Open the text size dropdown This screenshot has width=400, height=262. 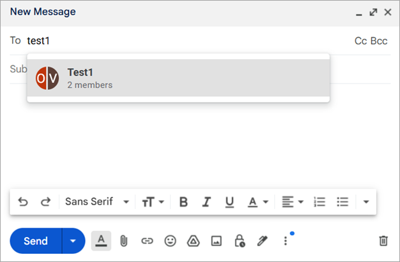click(153, 202)
